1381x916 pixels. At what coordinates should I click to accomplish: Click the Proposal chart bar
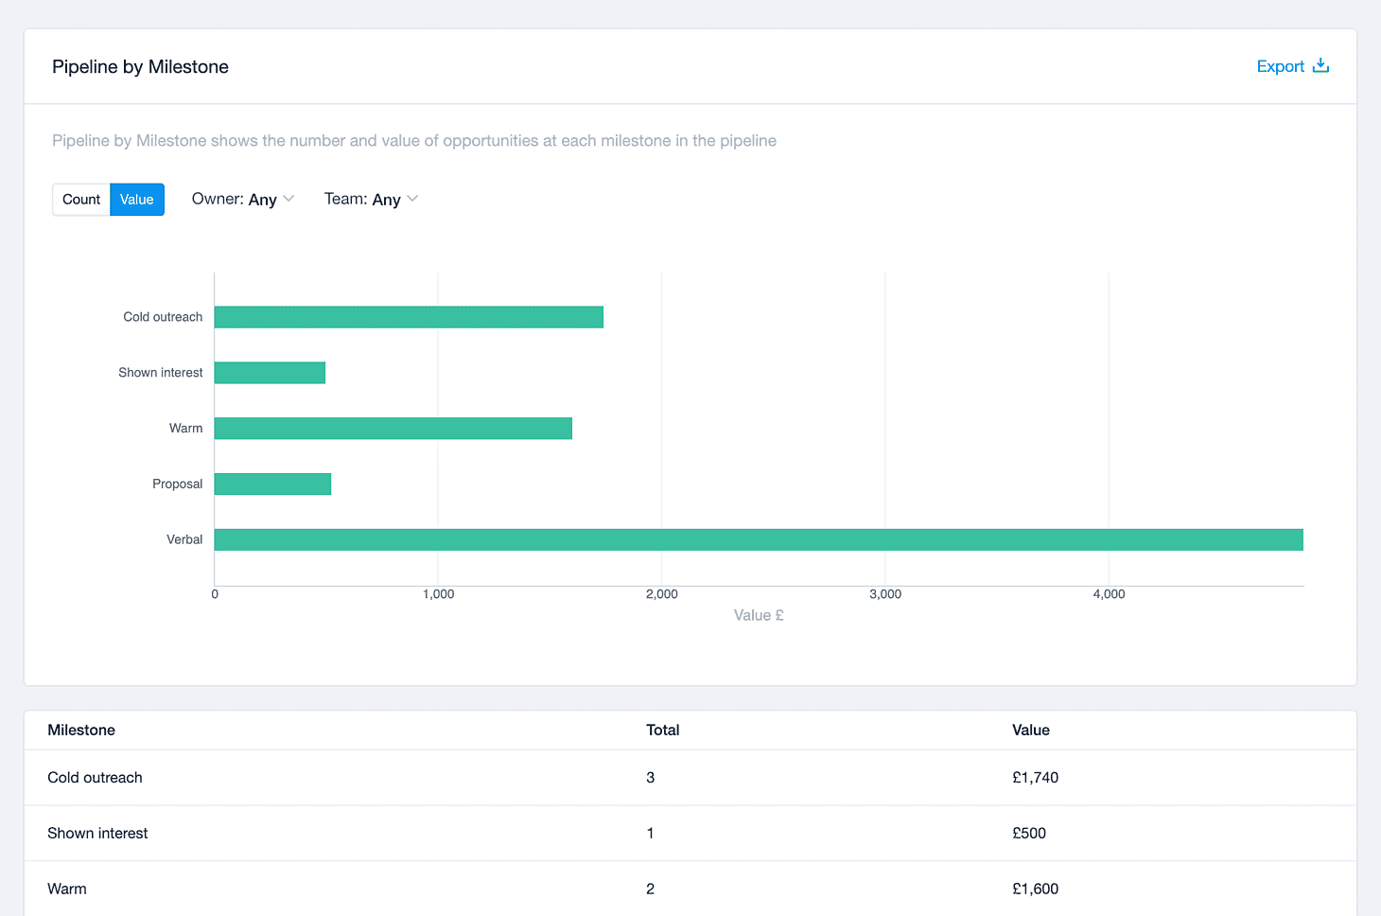point(272,484)
